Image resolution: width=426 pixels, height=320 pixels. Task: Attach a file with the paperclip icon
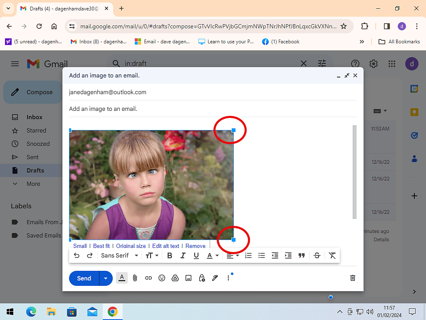(x=135, y=278)
